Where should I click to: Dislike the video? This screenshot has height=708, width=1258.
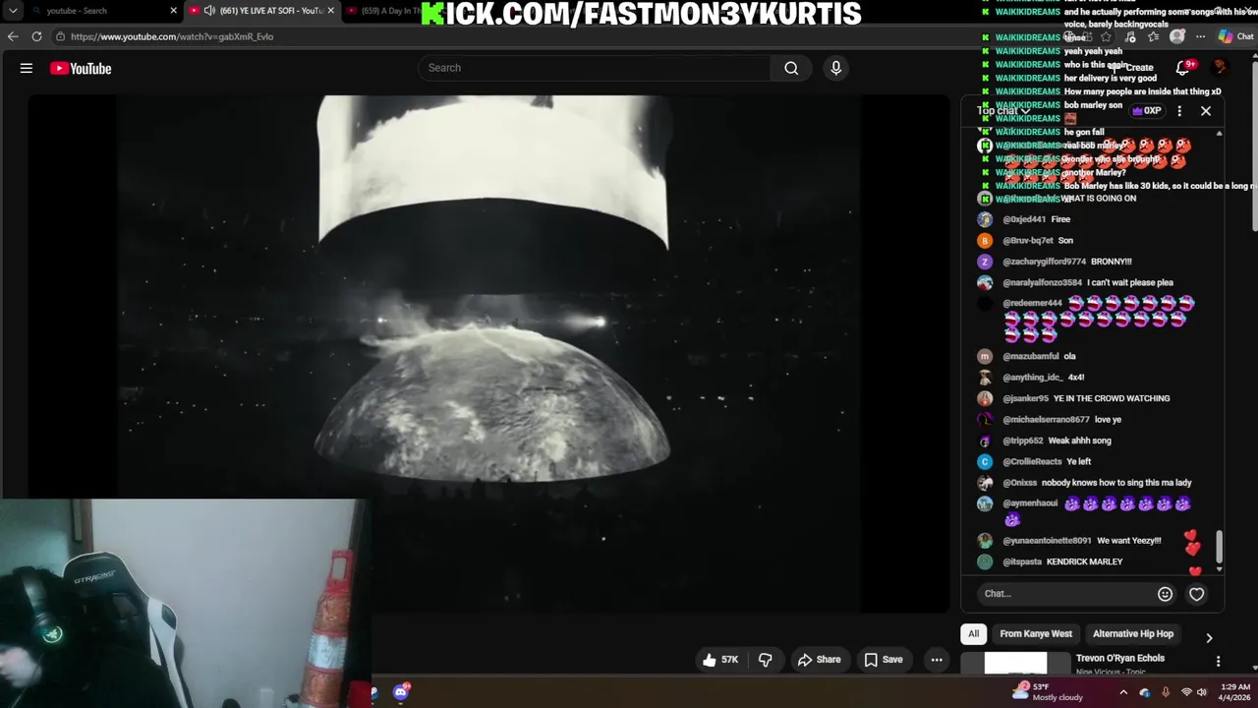pyautogui.click(x=766, y=660)
